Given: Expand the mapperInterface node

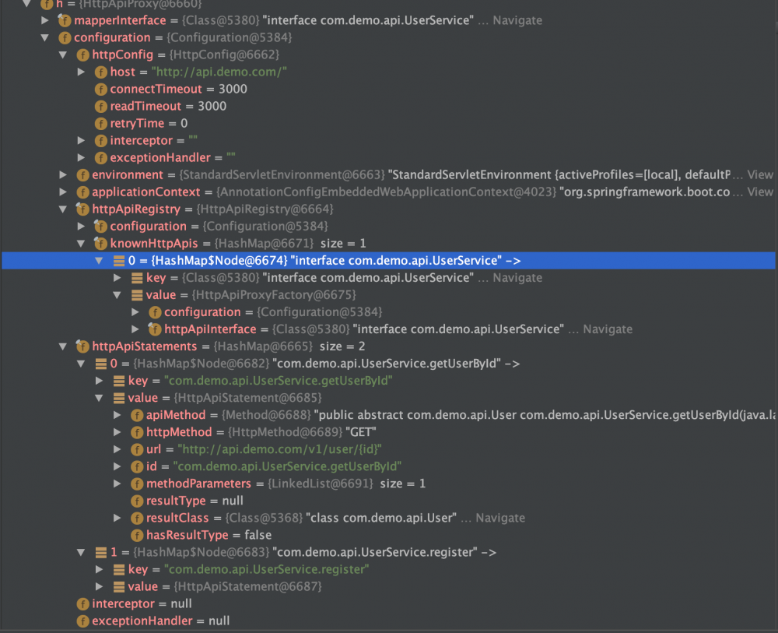Looking at the screenshot, I should 44,20.
